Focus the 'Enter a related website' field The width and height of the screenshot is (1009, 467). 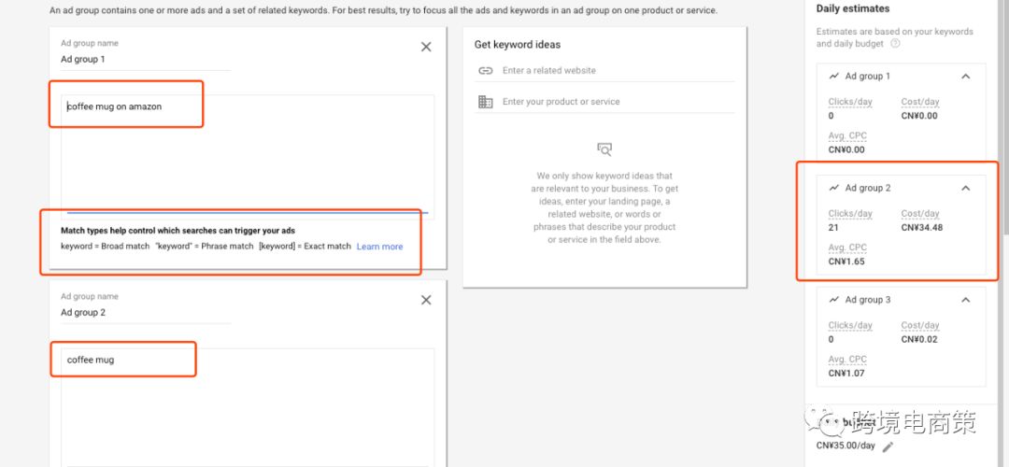point(618,71)
